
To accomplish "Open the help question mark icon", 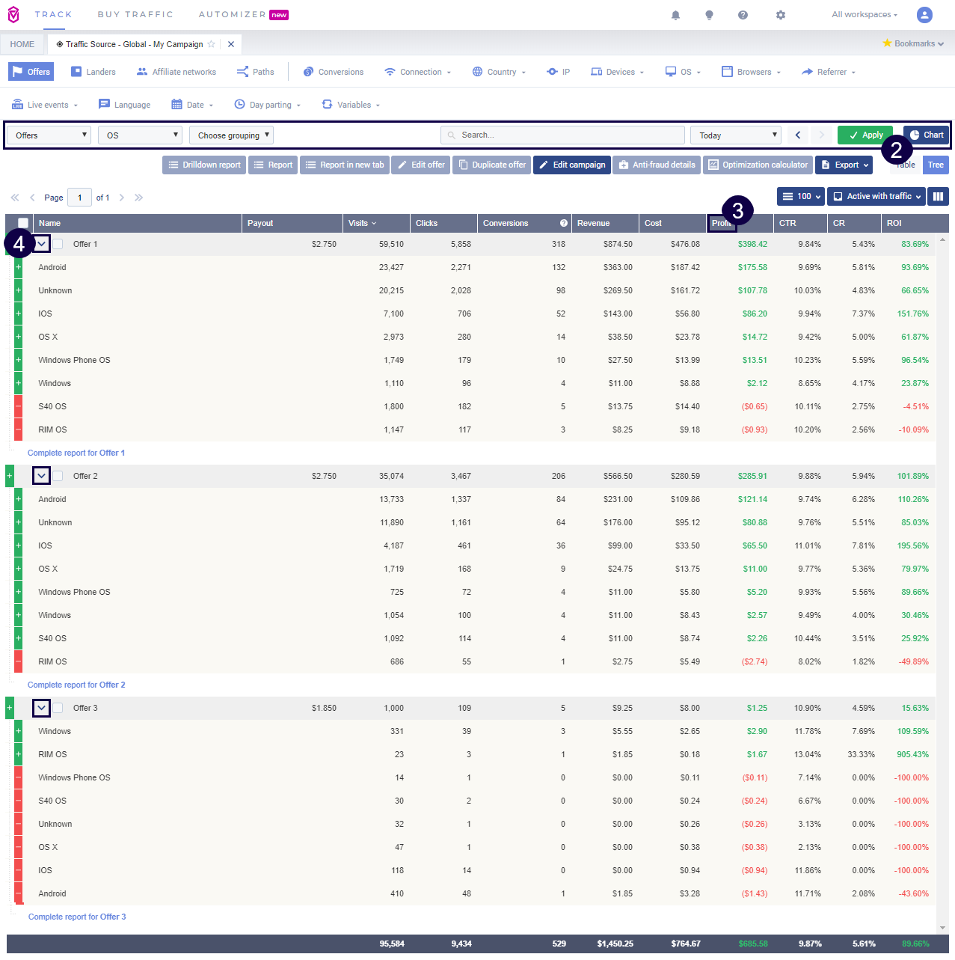I will point(743,15).
